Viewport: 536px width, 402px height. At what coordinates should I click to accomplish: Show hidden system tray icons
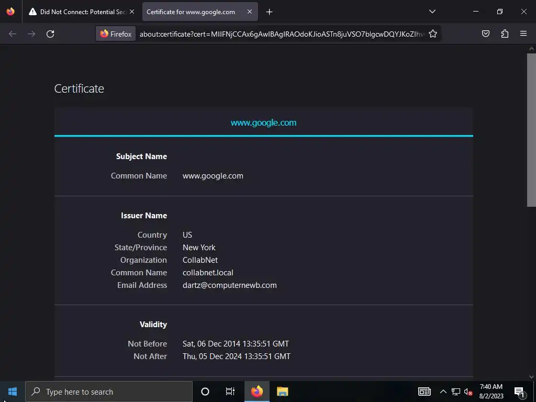(x=443, y=392)
